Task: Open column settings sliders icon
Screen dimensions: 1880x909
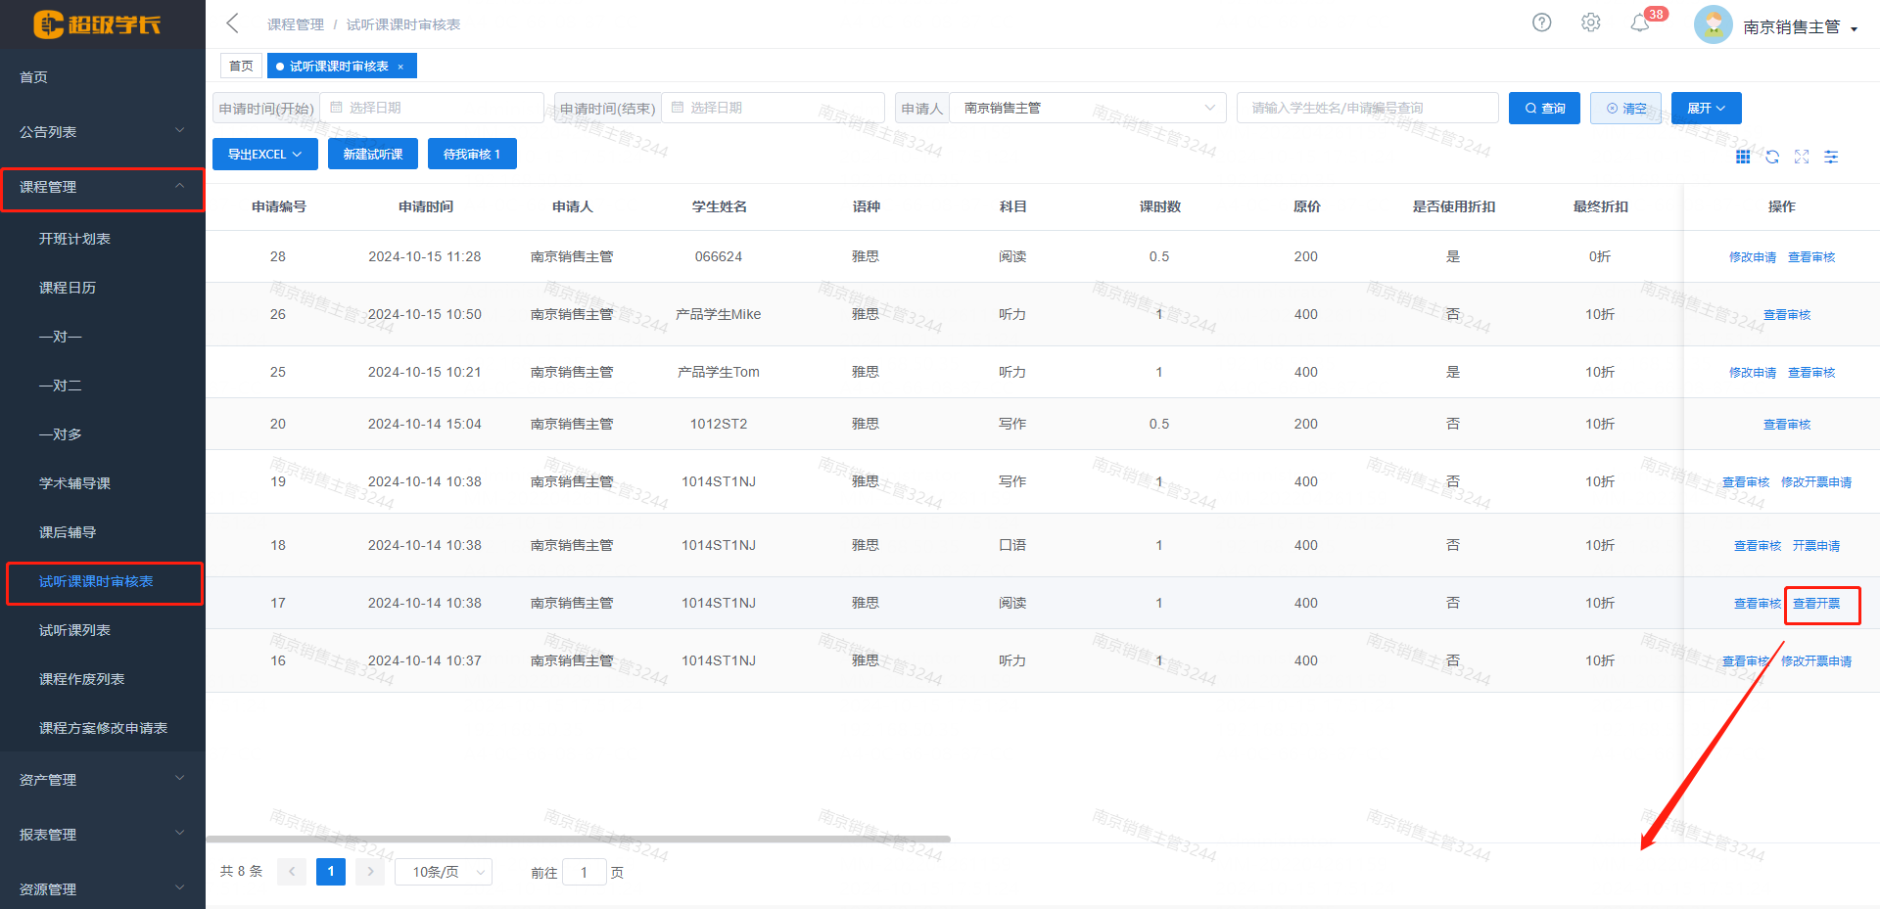Action: click(x=1831, y=157)
